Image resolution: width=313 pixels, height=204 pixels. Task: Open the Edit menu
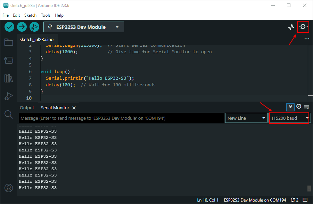click(16, 15)
